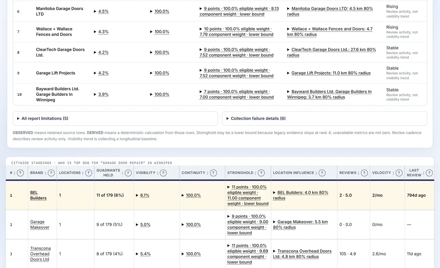Click '9 of 179 (5%)' quadrants cell
Image resolution: width=440 pixels, height=268 pixels.
point(109,224)
